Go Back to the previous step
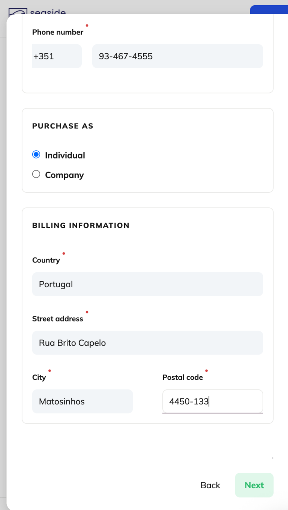Viewport: 288px width, 510px height. 210,485
